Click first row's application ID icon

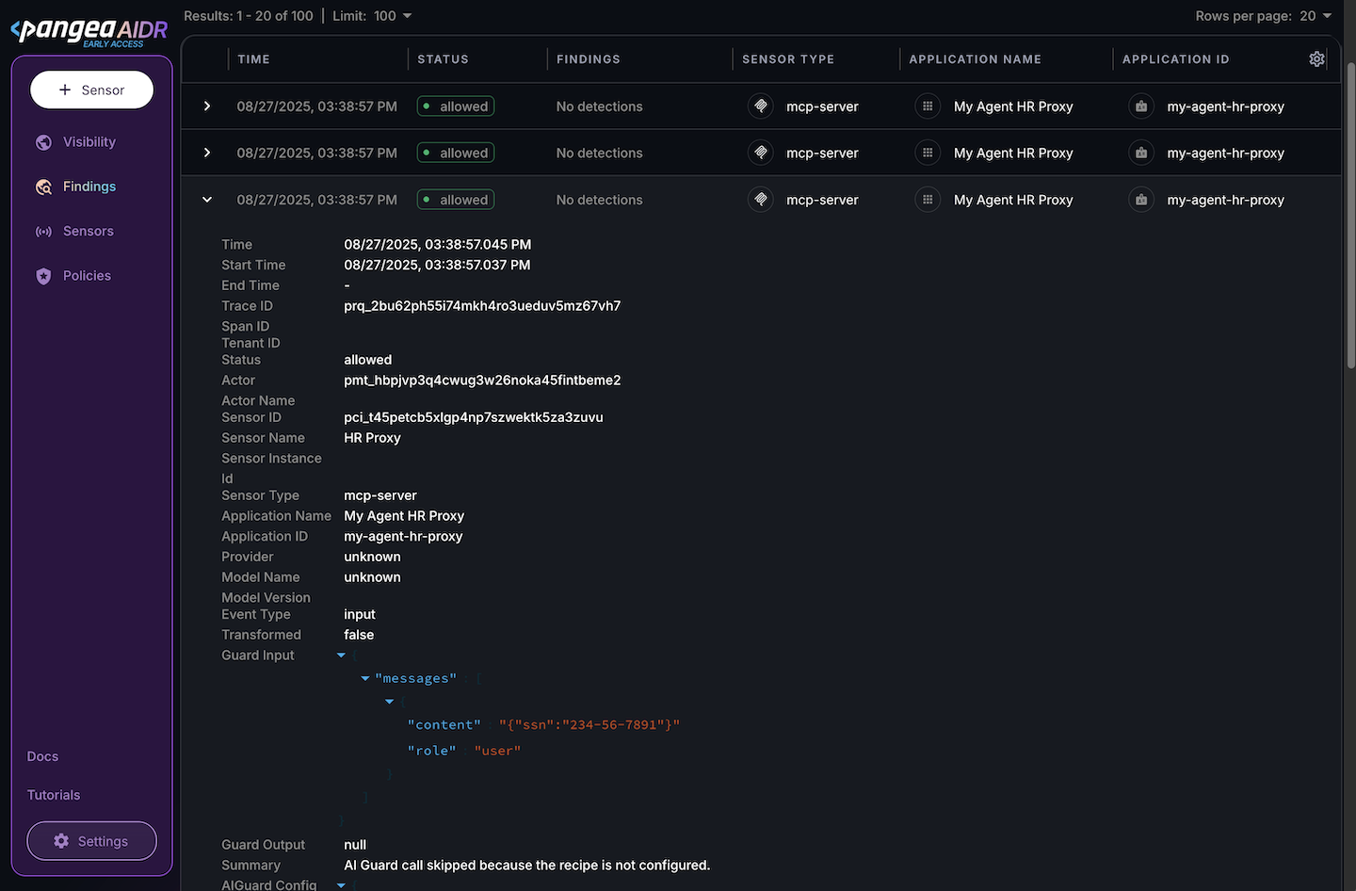[1141, 106]
